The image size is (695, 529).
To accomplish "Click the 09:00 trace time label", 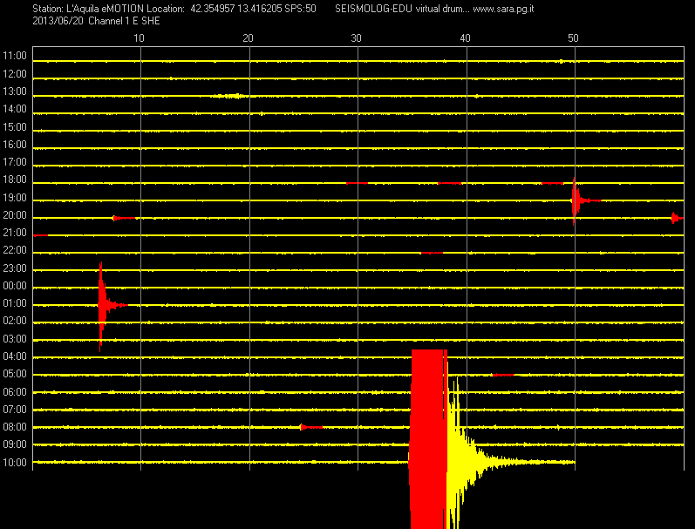I will coord(15,444).
